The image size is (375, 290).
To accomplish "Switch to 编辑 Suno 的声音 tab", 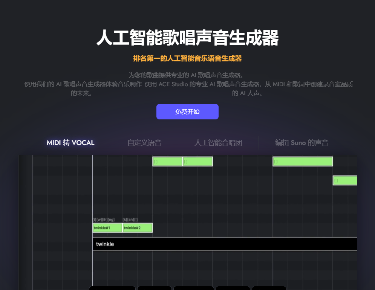I will click(x=302, y=143).
